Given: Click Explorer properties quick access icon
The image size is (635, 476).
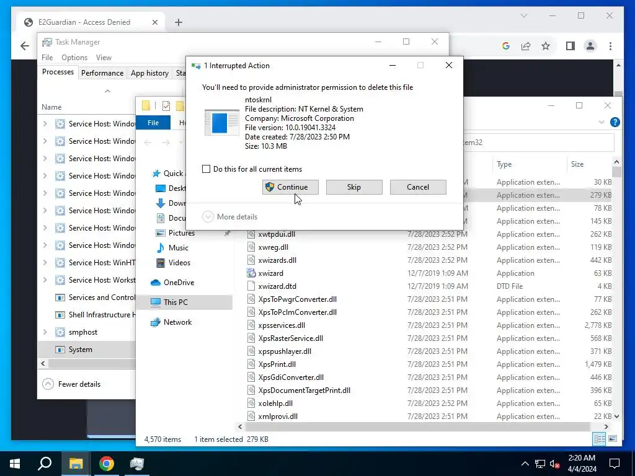Looking at the screenshot, I should click(x=166, y=106).
